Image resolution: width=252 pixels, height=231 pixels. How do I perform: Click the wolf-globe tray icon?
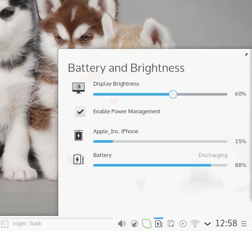point(135,224)
